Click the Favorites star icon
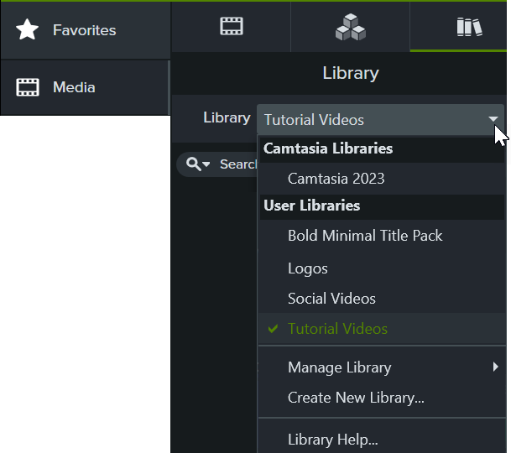Viewport: 511px width, 453px height. (28, 30)
